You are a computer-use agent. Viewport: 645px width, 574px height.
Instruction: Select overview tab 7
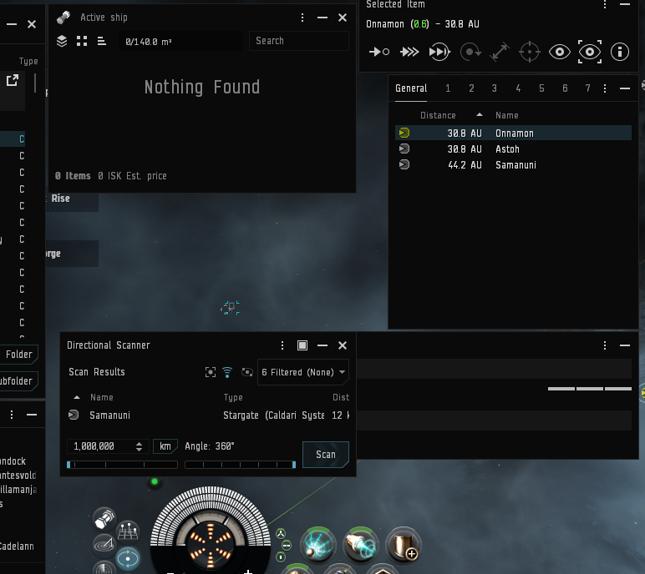(588, 88)
